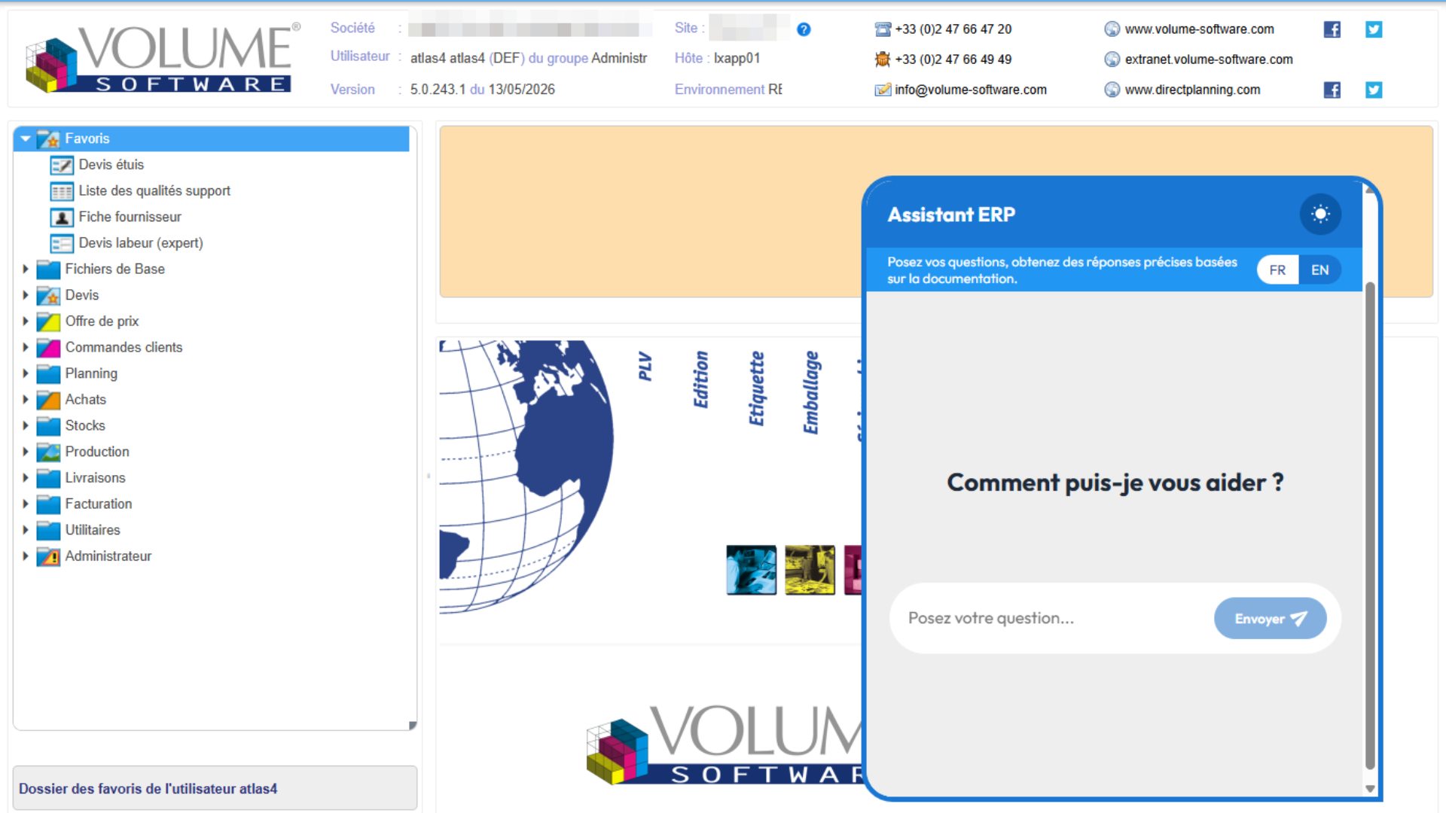1446x813 pixels.
Task: Click the magenta Commandes clients folder icon
Action: click(49, 347)
